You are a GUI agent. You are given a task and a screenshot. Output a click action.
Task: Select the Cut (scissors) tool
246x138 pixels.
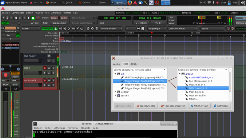click(65, 29)
